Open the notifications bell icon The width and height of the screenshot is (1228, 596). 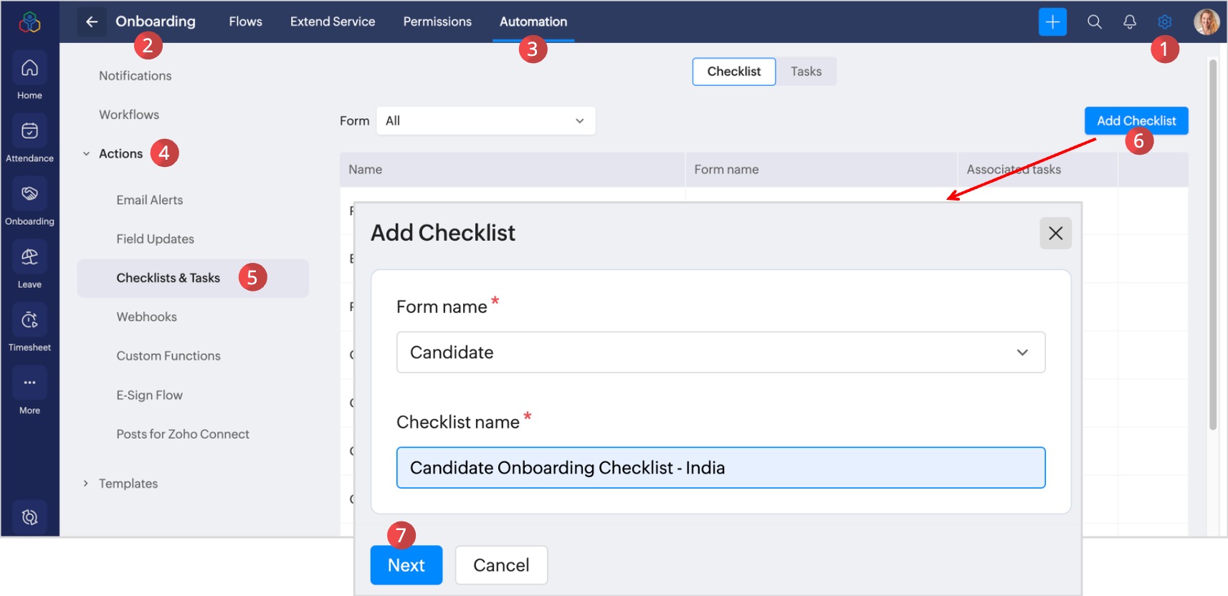click(1130, 22)
